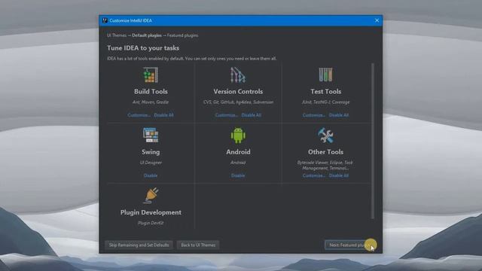
Task: Proceed to Next: Featured plugins
Action: (x=350, y=245)
